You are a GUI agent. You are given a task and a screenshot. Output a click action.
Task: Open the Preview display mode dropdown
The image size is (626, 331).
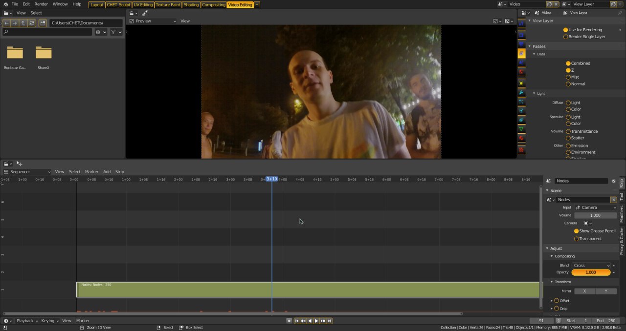[x=153, y=21]
